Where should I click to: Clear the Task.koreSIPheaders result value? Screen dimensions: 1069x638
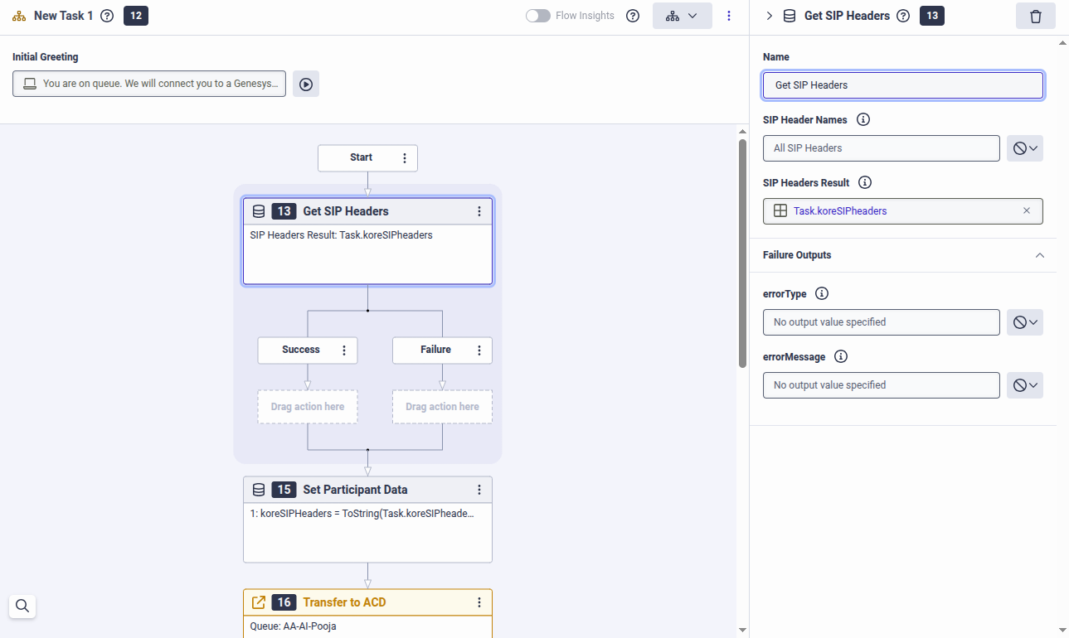point(1027,211)
